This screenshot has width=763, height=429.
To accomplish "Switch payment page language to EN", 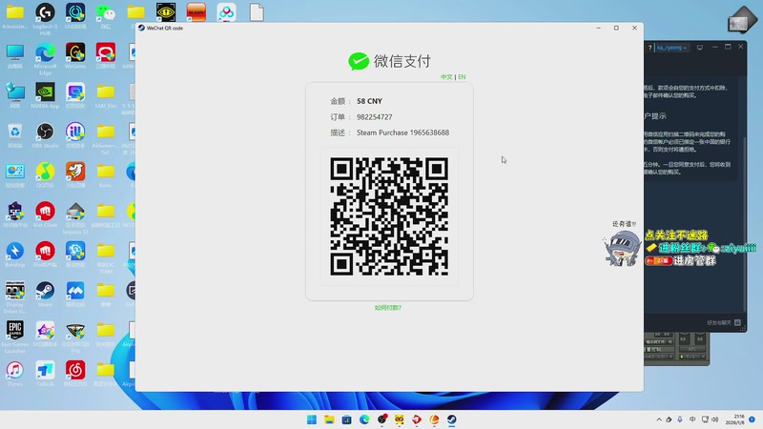I will pyautogui.click(x=462, y=77).
